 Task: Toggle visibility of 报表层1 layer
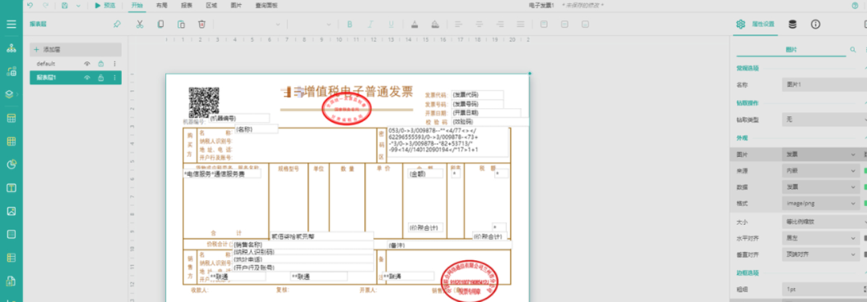click(x=87, y=78)
